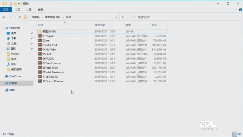Click the 文件夹 type cell
This screenshot has height=137, width=243.
coord(130,31)
